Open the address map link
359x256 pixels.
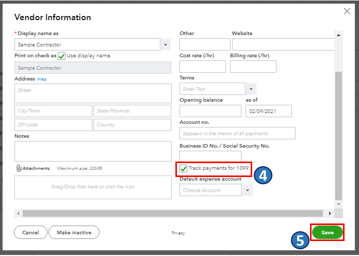tap(42, 79)
